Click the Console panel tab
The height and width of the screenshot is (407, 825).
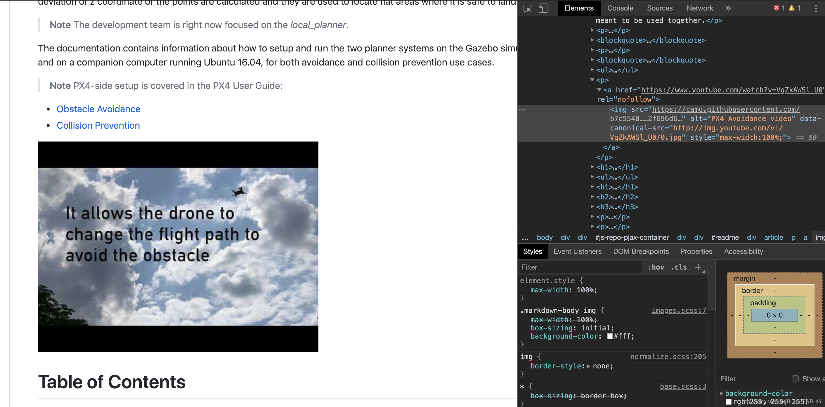click(x=619, y=8)
